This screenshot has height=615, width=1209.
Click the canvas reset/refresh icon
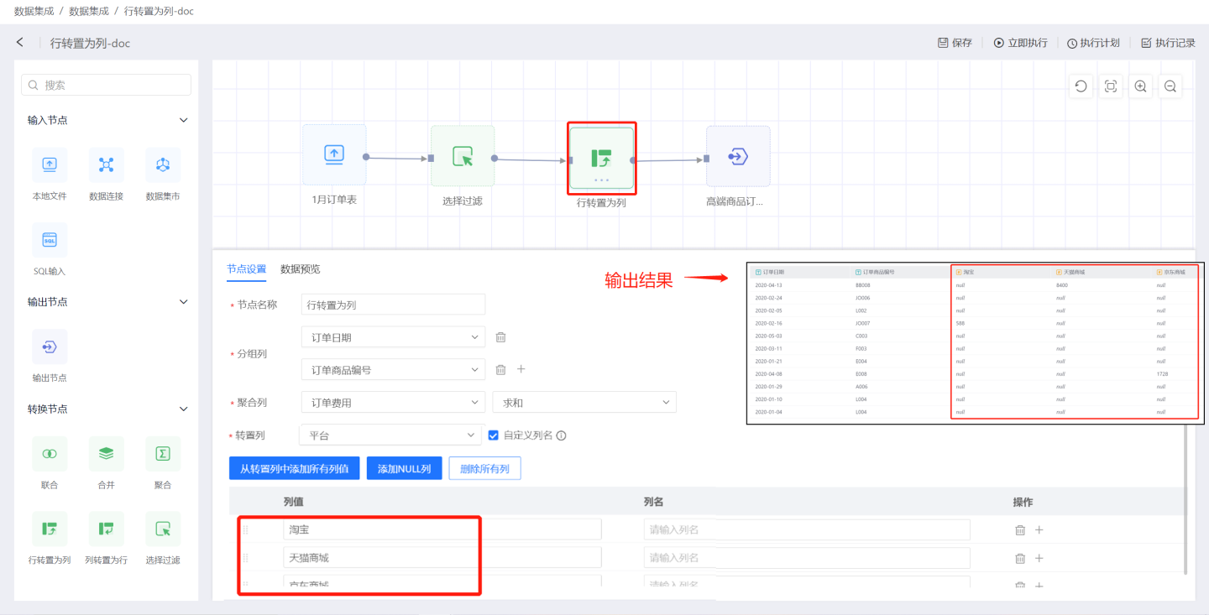(x=1081, y=86)
